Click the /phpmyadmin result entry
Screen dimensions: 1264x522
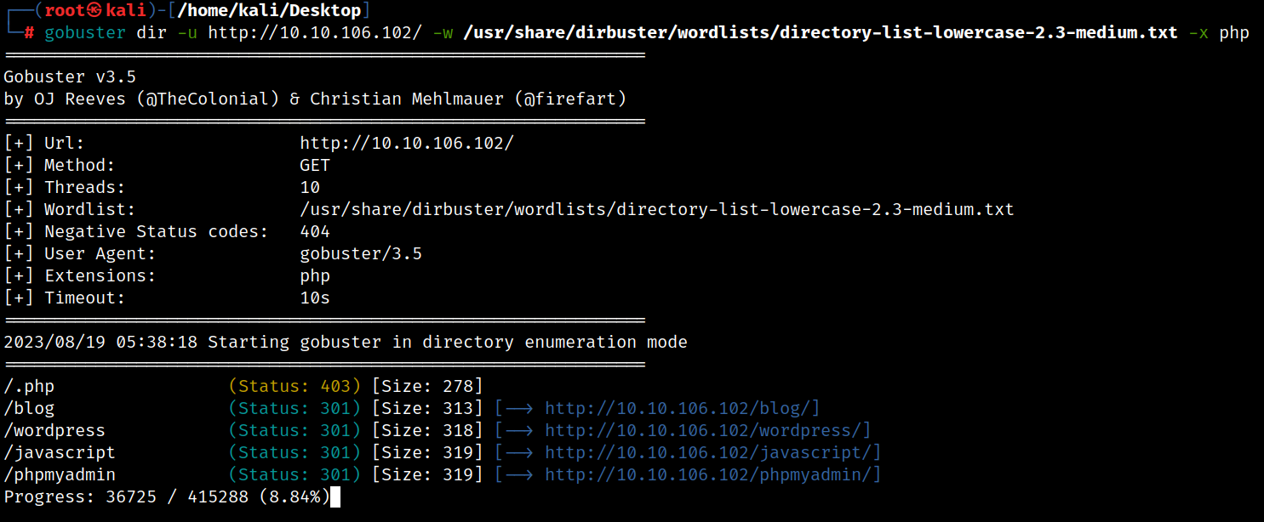[x=60, y=474]
